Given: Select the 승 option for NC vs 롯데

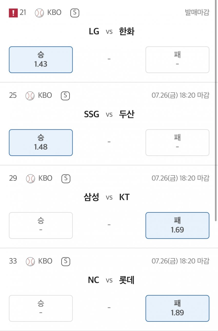Looking at the screenshot, I should click(41, 308).
